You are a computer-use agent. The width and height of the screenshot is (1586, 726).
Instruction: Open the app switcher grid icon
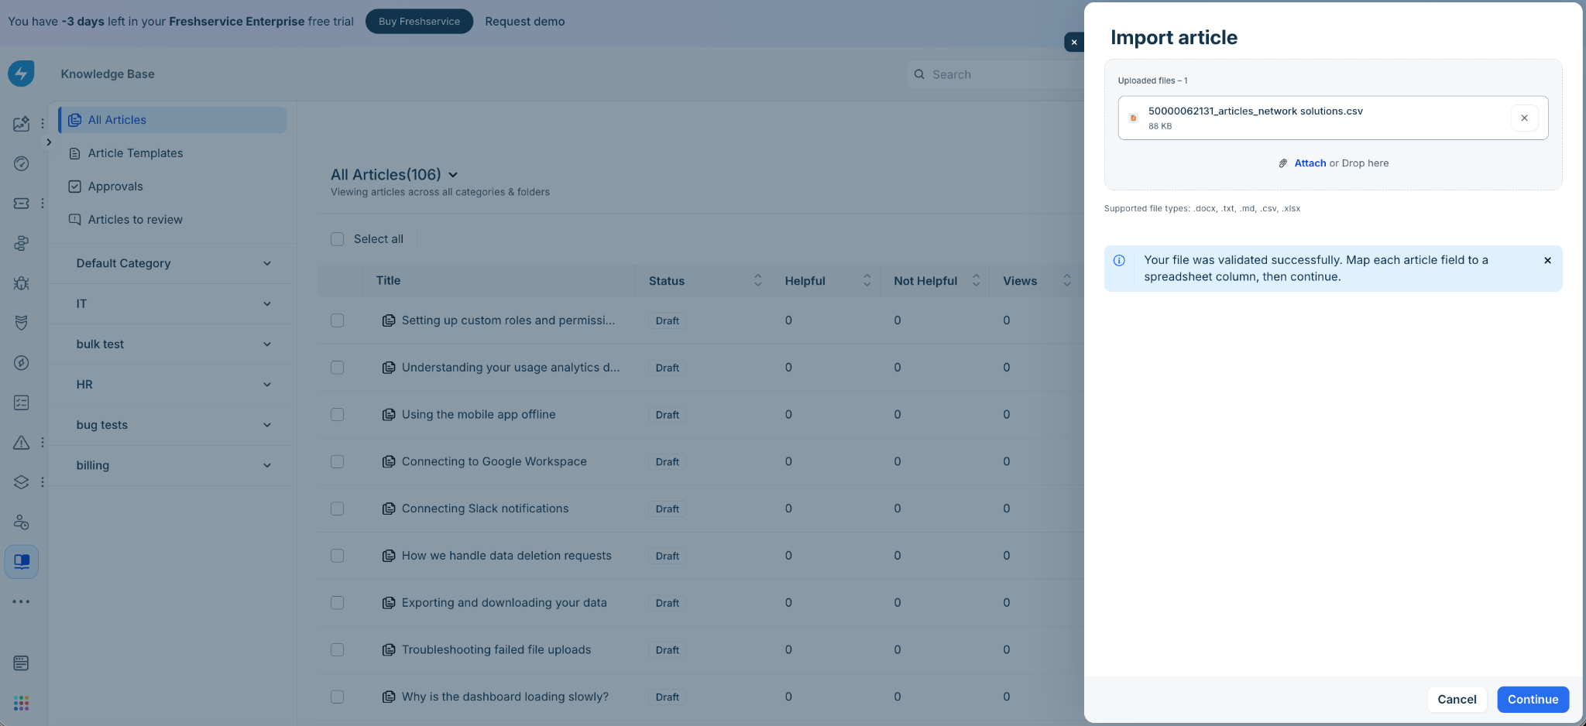[22, 703]
